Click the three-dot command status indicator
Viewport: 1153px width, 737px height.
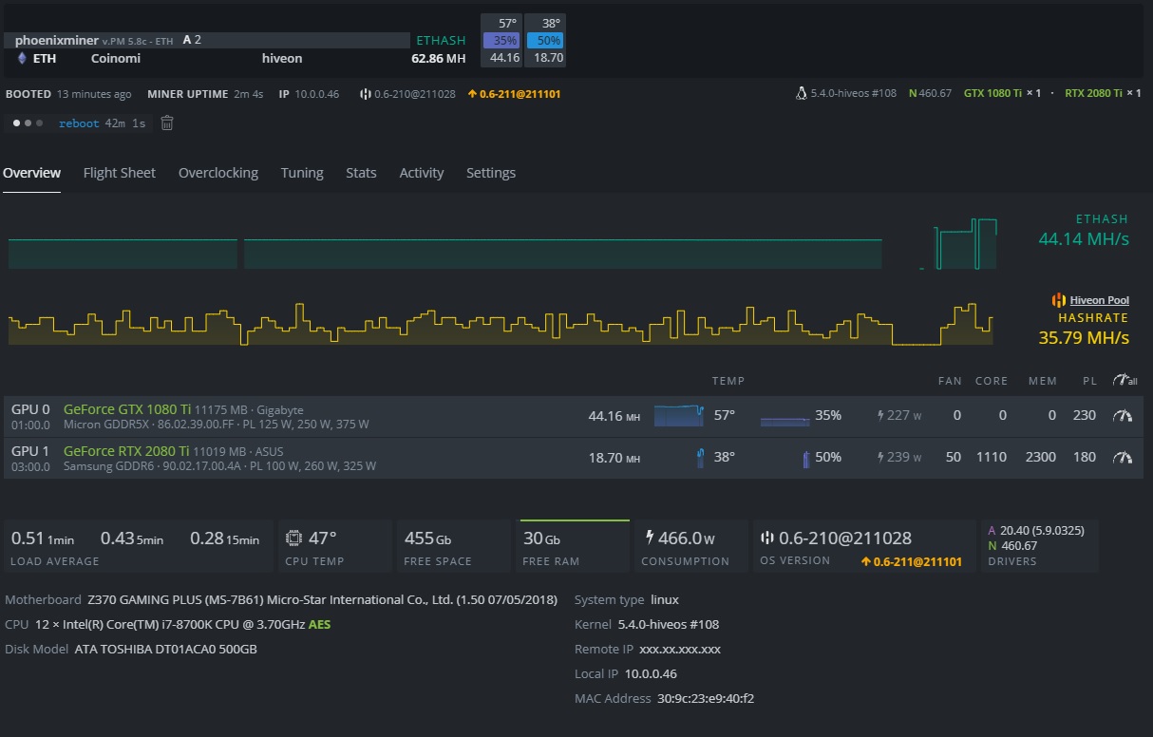coord(28,123)
